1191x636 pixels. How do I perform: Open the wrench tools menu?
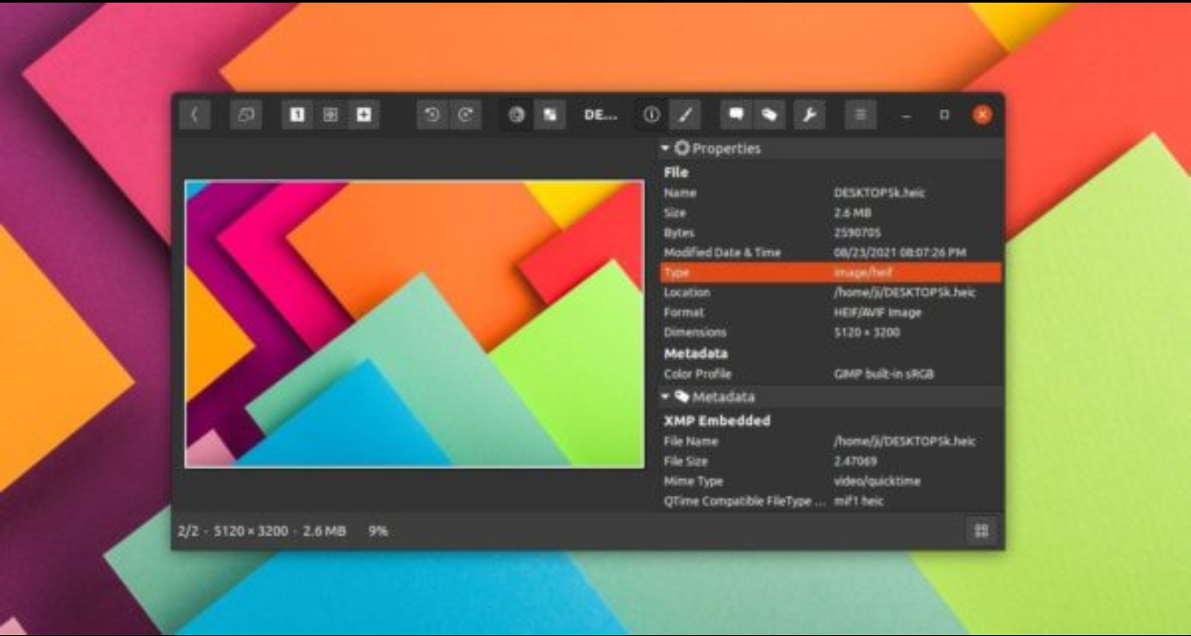[808, 114]
